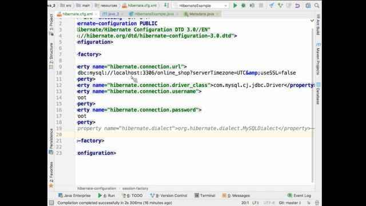Click hibernate.cfg.xml in navigation bar
Image resolution: width=366 pixels, height=206 pixels.
point(140,5)
